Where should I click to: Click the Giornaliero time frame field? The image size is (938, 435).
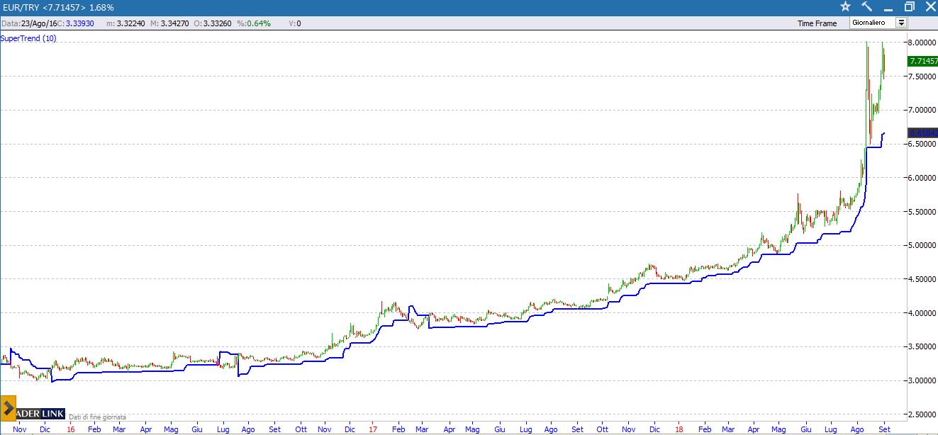872,23
